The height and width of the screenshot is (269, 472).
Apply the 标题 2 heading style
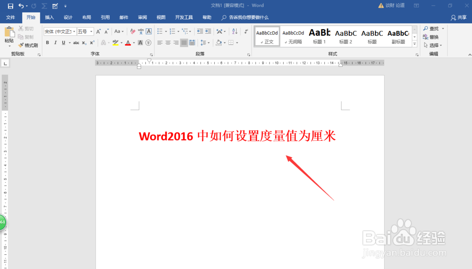(346, 36)
